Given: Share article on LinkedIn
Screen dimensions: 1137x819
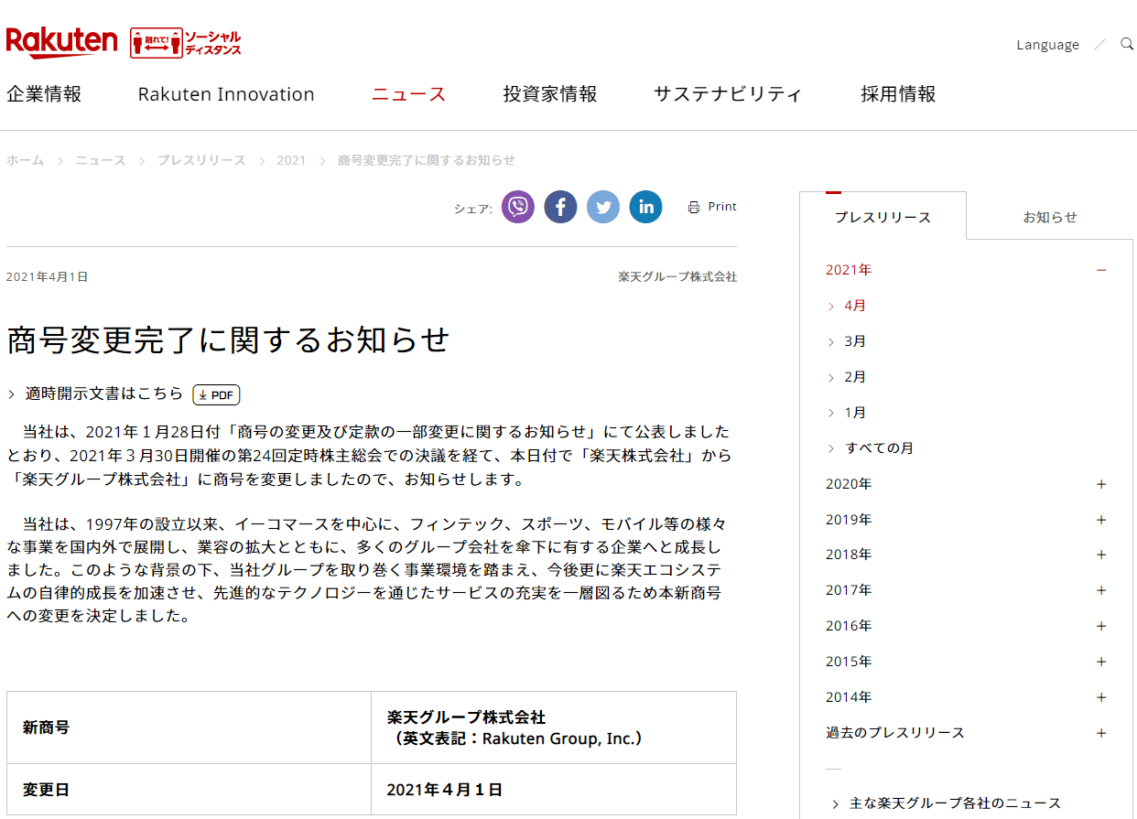Looking at the screenshot, I should 645,207.
